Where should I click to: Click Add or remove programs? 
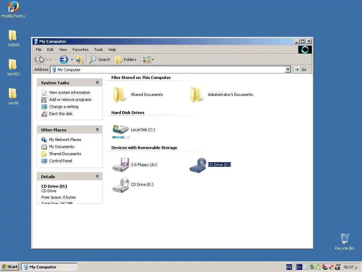tap(70, 100)
